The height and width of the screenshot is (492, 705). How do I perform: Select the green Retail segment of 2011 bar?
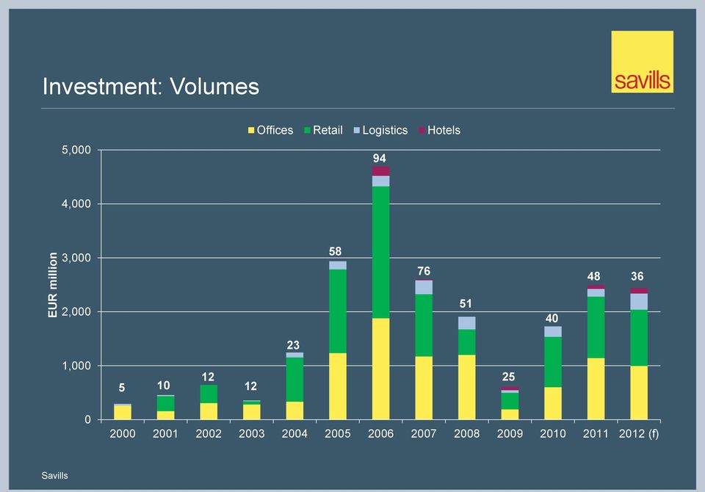tap(596, 328)
